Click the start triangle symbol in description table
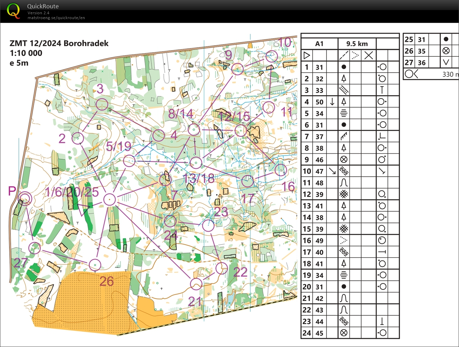Image resolution: width=459 pixels, height=347 pixels. tap(307, 55)
